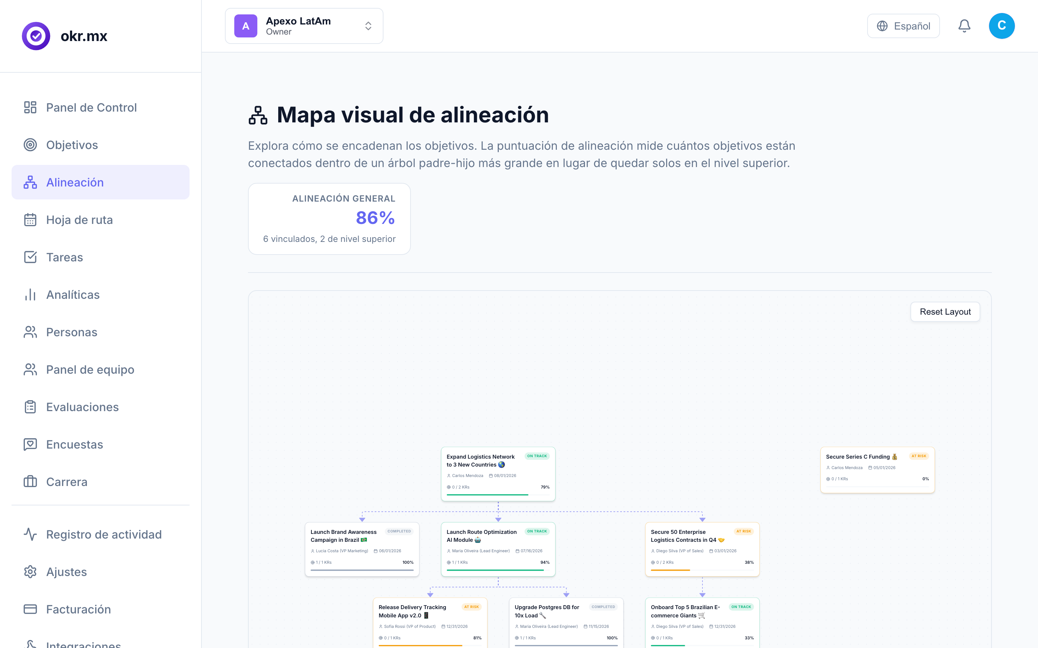
Task: Click 'Maria Oliveira (Lead Engineer)' on Route Optimization
Action: click(x=481, y=551)
